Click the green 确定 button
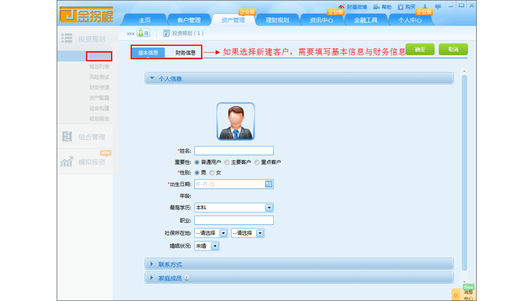Image resolution: width=531 pixels, height=301 pixels. [x=419, y=50]
